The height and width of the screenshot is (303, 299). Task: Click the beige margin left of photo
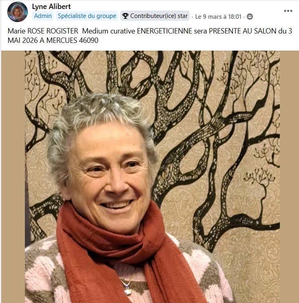[x=13, y=177]
